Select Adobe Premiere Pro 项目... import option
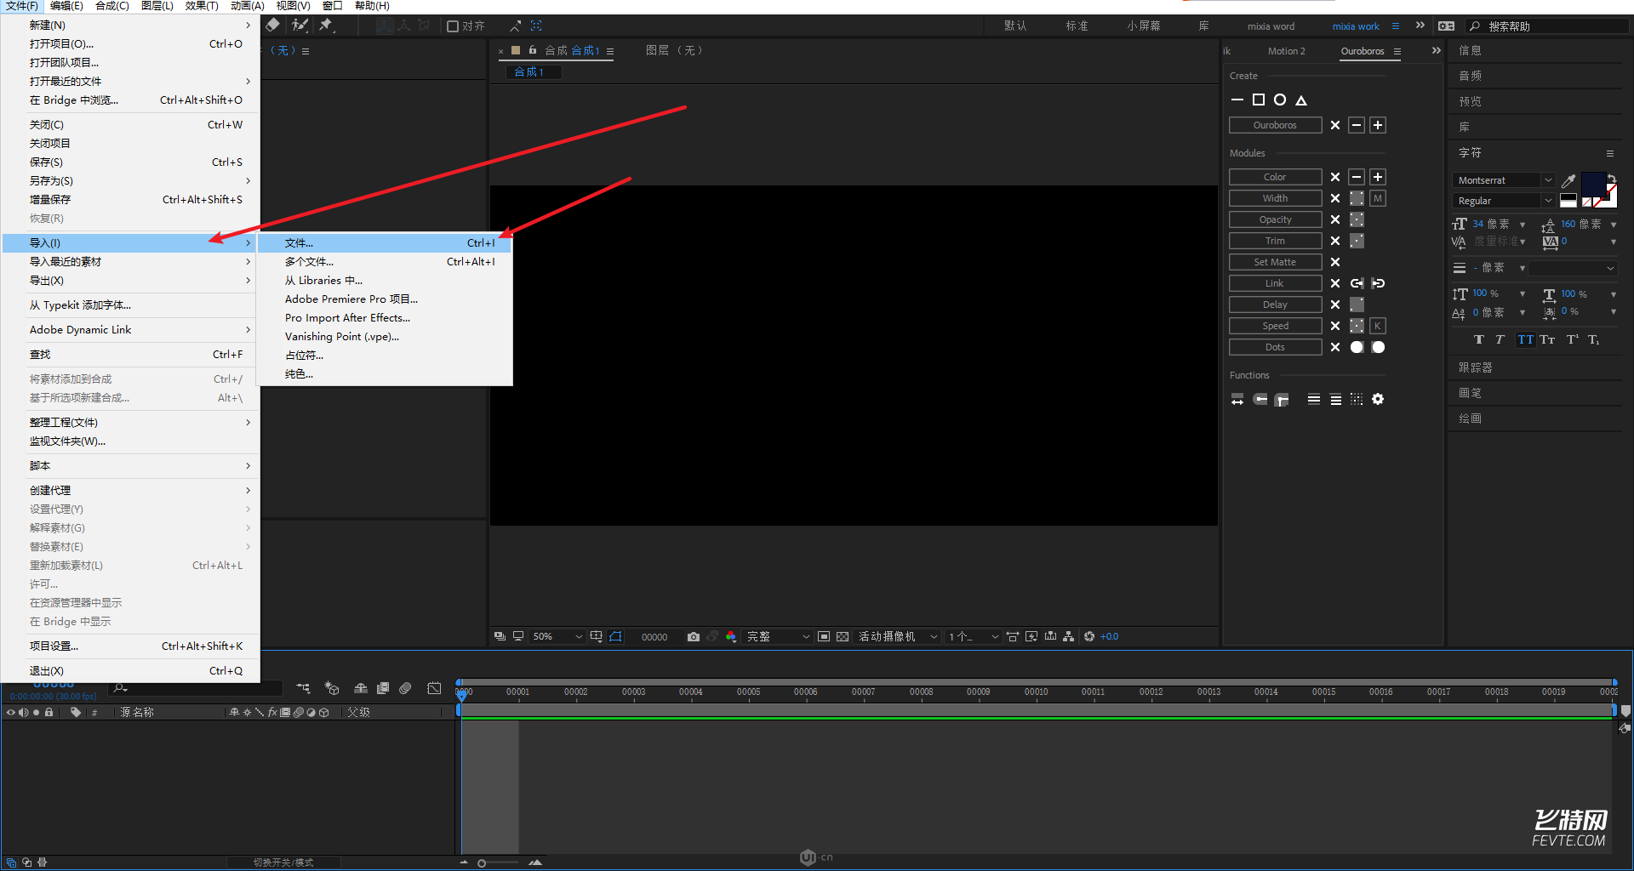Image resolution: width=1634 pixels, height=871 pixels. [x=386, y=299]
